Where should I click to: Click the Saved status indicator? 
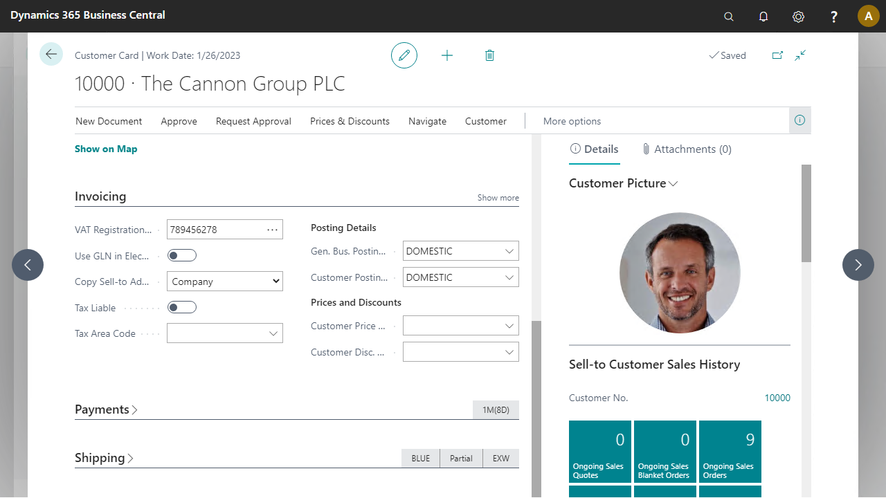tap(727, 55)
